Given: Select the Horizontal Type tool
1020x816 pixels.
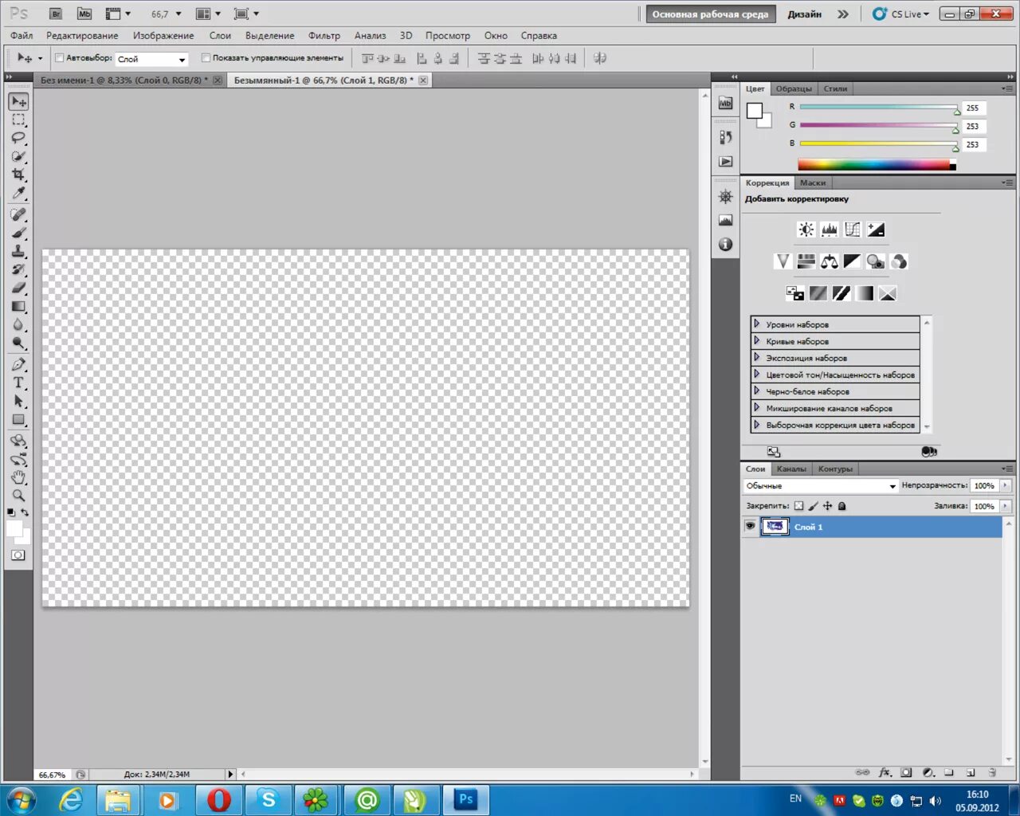Looking at the screenshot, I should pyautogui.click(x=19, y=382).
